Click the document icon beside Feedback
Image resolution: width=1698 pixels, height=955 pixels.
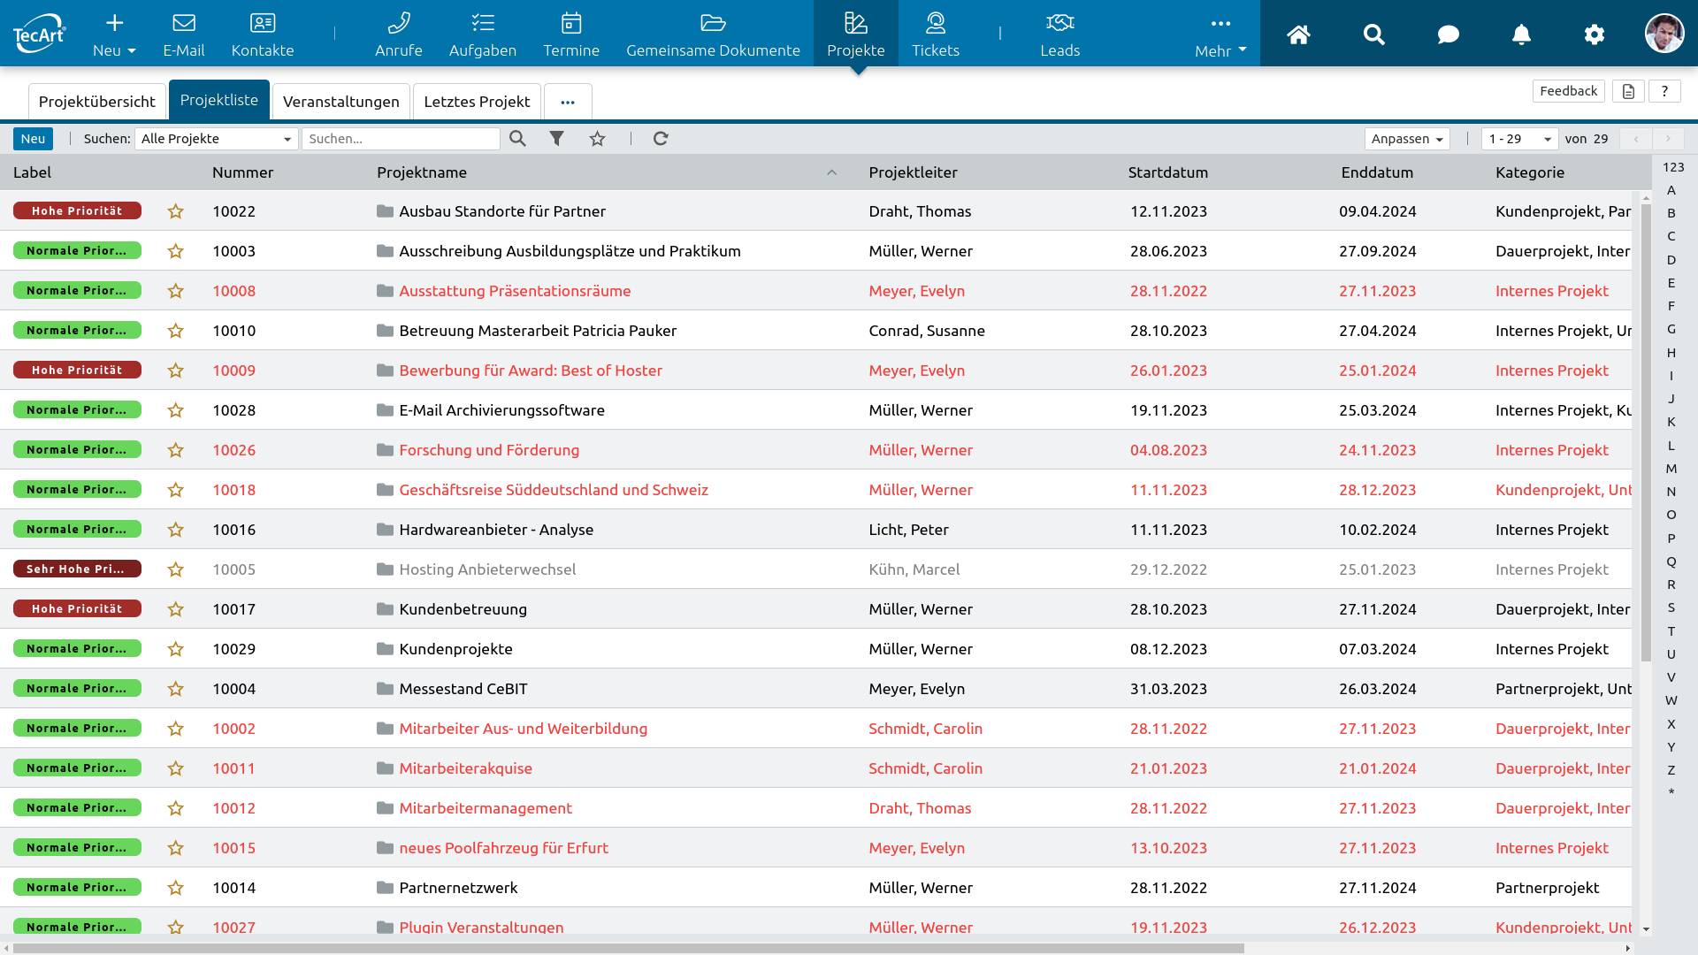(1628, 91)
